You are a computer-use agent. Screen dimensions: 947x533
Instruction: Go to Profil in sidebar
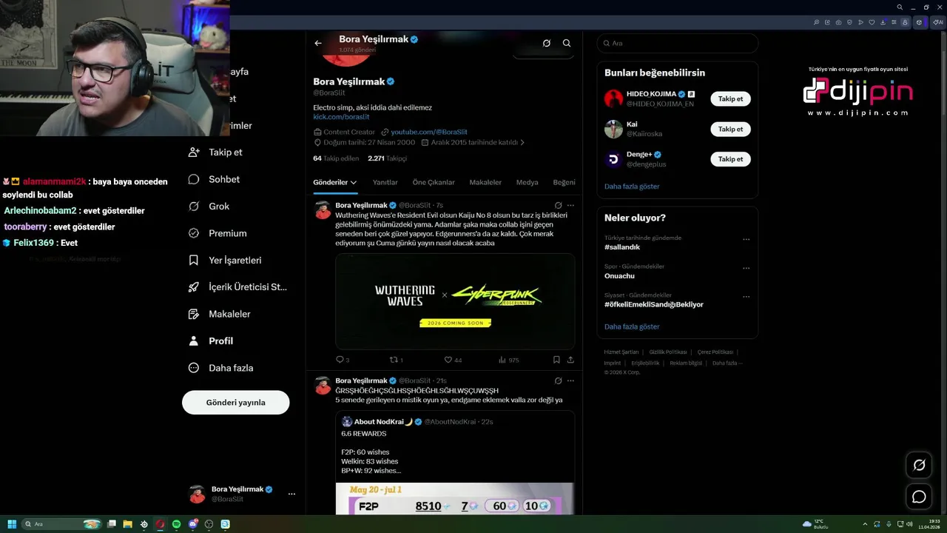pos(211,341)
